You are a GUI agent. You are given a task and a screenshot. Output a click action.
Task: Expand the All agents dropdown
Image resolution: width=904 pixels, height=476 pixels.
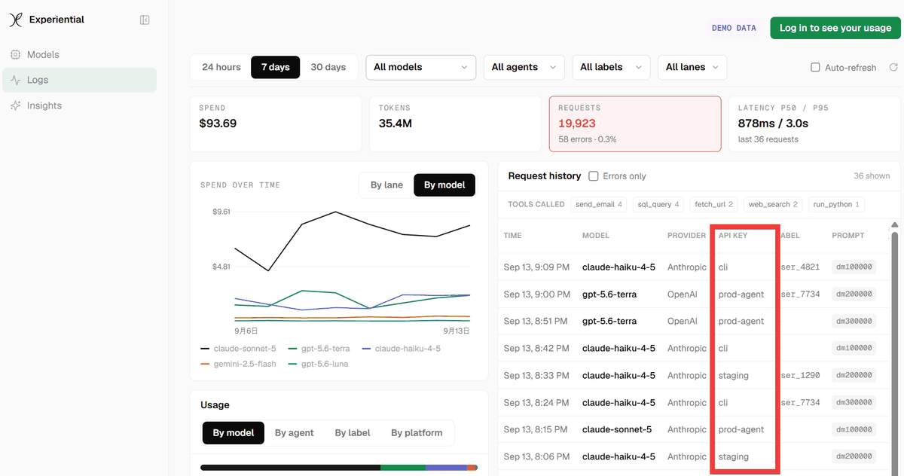[x=524, y=67]
